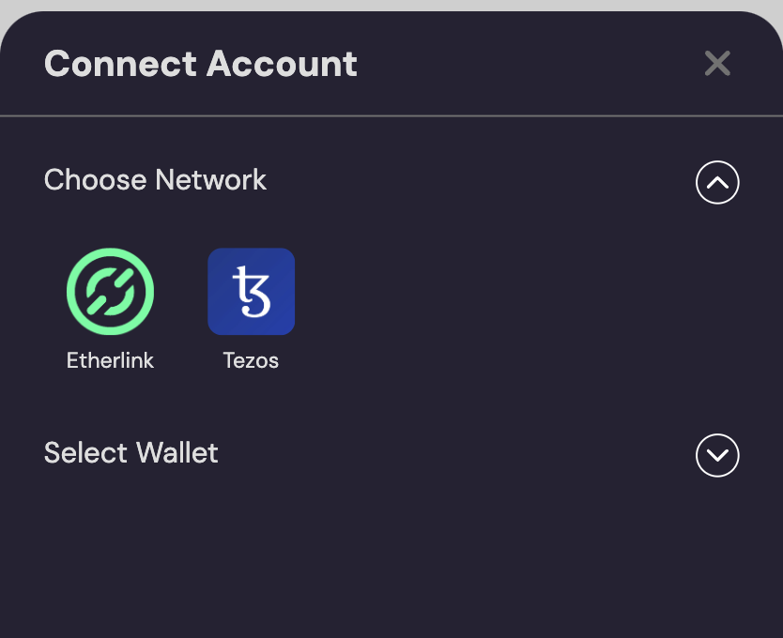The height and width of the screenshot is (638, 783).
Task: Collapse the Choose Network section chevron
Action: click(717, 183)
